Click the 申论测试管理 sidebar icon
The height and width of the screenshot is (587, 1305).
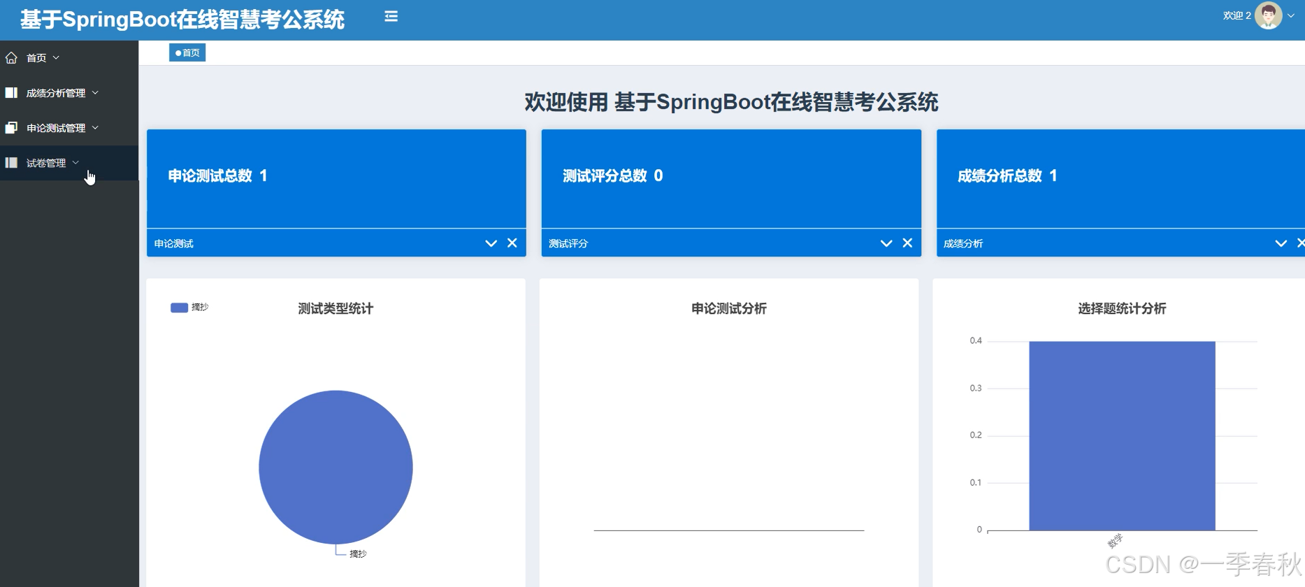tap(11, 128)
